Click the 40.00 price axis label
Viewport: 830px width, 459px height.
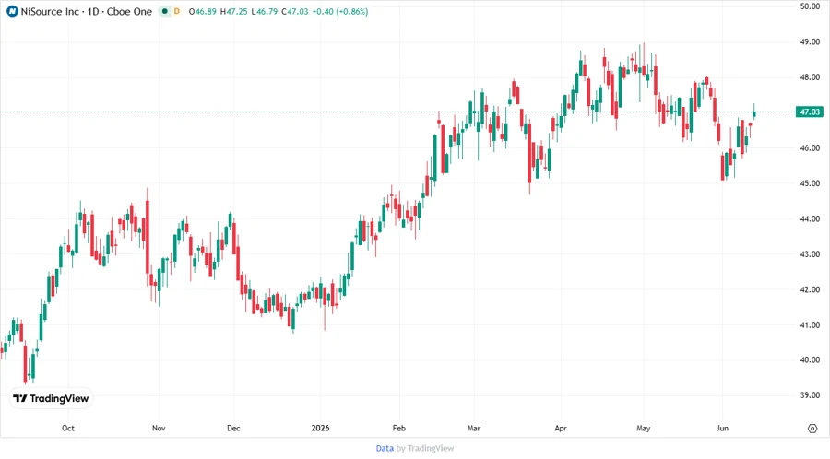point(810,360)
